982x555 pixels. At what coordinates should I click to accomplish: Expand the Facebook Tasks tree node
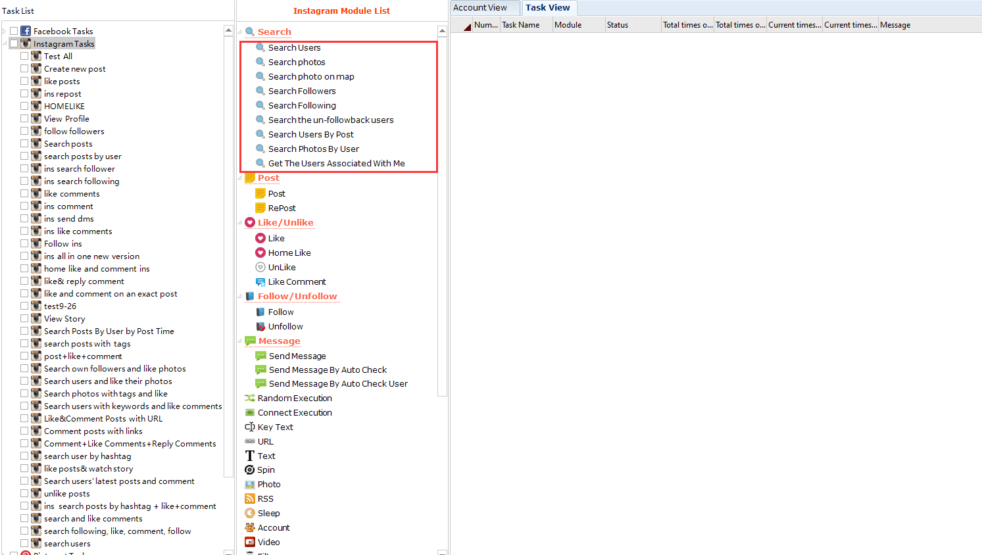5,31
